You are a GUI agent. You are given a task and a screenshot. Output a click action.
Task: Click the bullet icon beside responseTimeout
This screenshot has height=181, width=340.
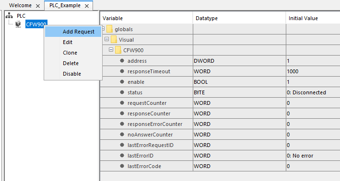coord(122,71)
